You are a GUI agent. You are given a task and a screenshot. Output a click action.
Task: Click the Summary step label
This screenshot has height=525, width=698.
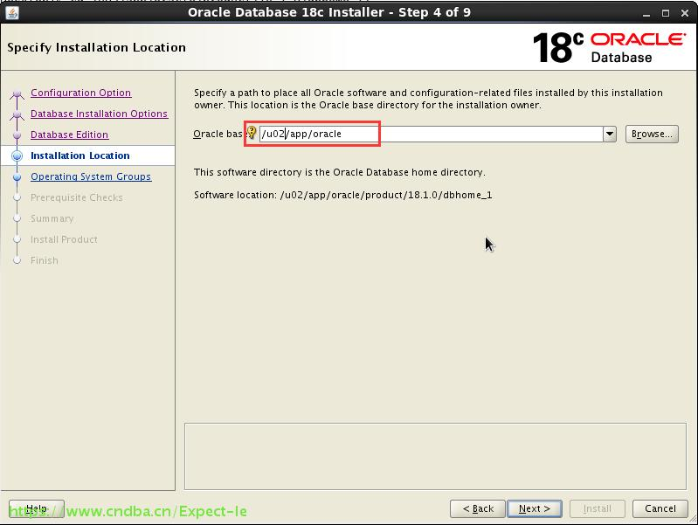(x=52, y=218)
